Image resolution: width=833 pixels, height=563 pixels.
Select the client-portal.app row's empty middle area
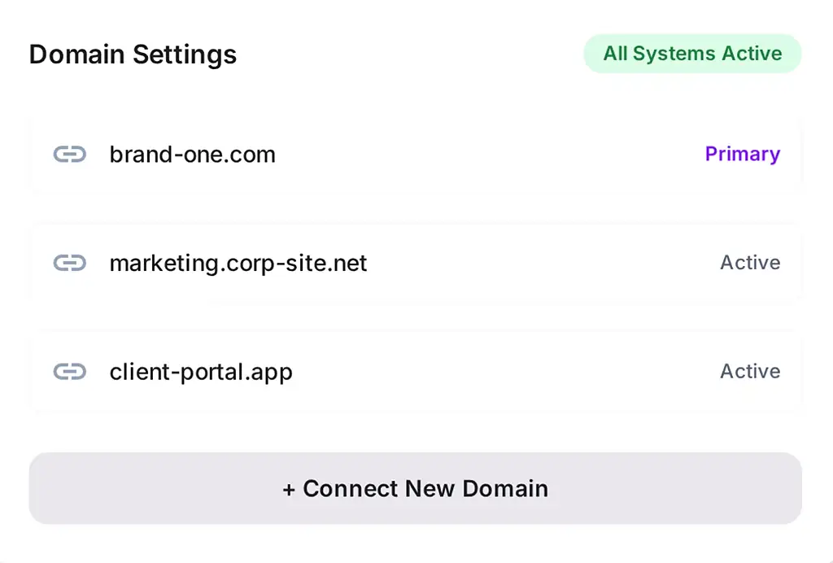(504, 372)
